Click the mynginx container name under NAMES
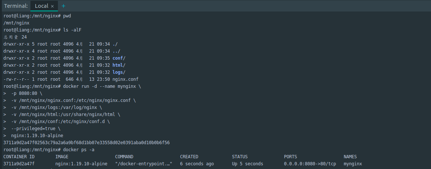The width and height of the screenshot is (431, 169). coord(353,164)
